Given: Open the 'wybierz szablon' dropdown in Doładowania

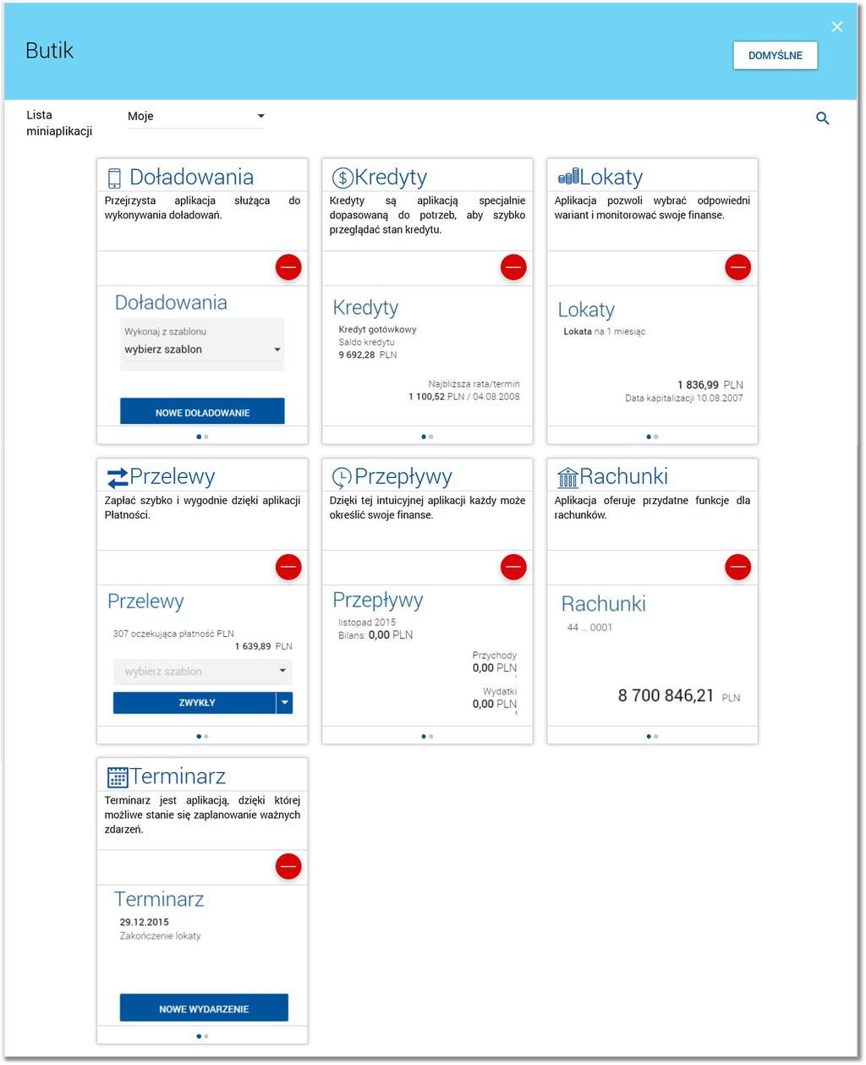Looking at the screenshot, I should [202, 349].
